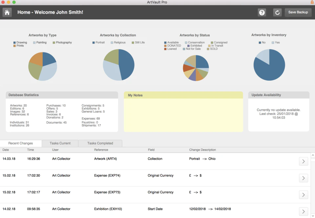Click the Home icon in the toolbar

click(7, 12)
